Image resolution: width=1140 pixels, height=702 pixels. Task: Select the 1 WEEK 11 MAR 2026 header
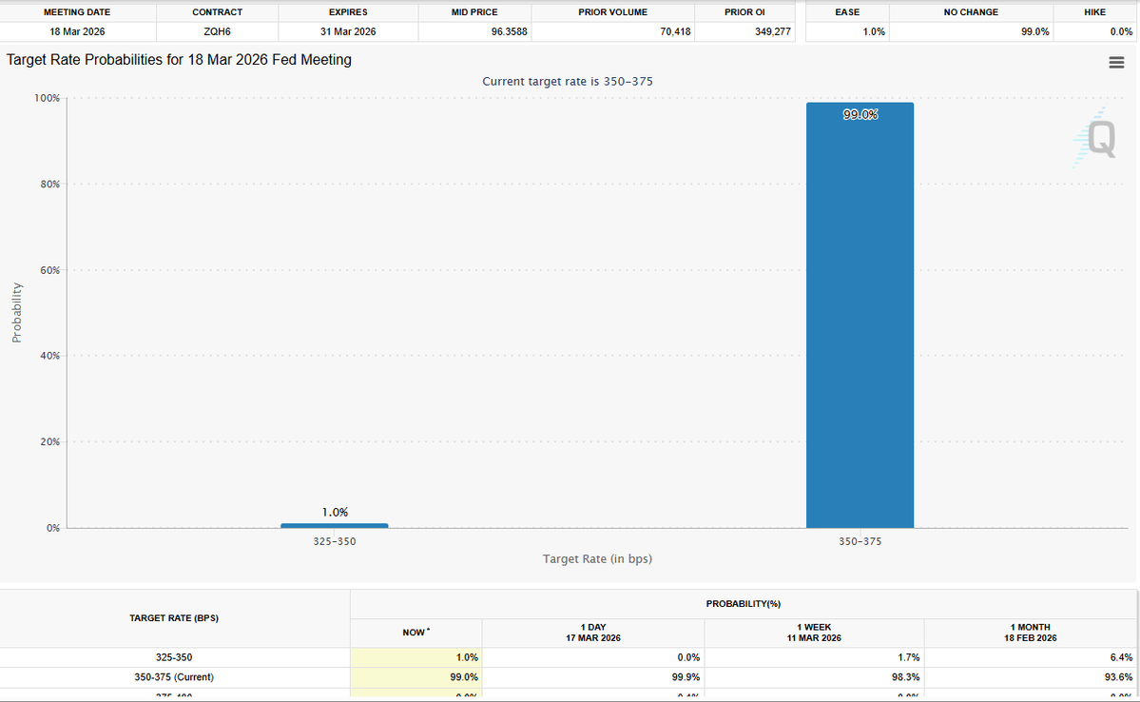[x=814, y=633]
